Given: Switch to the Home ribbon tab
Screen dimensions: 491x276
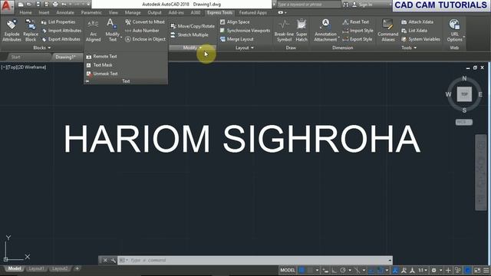Looking at the screenshot, I should point(25,12).
